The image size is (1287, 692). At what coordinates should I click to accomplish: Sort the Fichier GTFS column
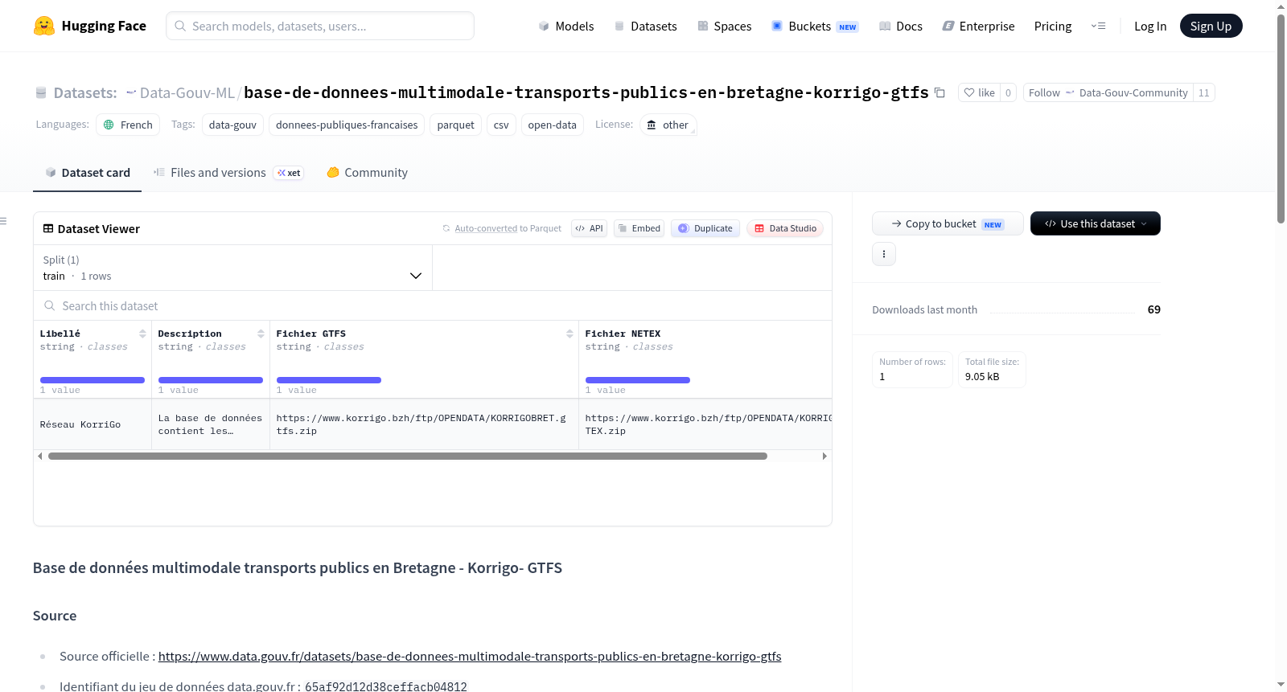569,334
